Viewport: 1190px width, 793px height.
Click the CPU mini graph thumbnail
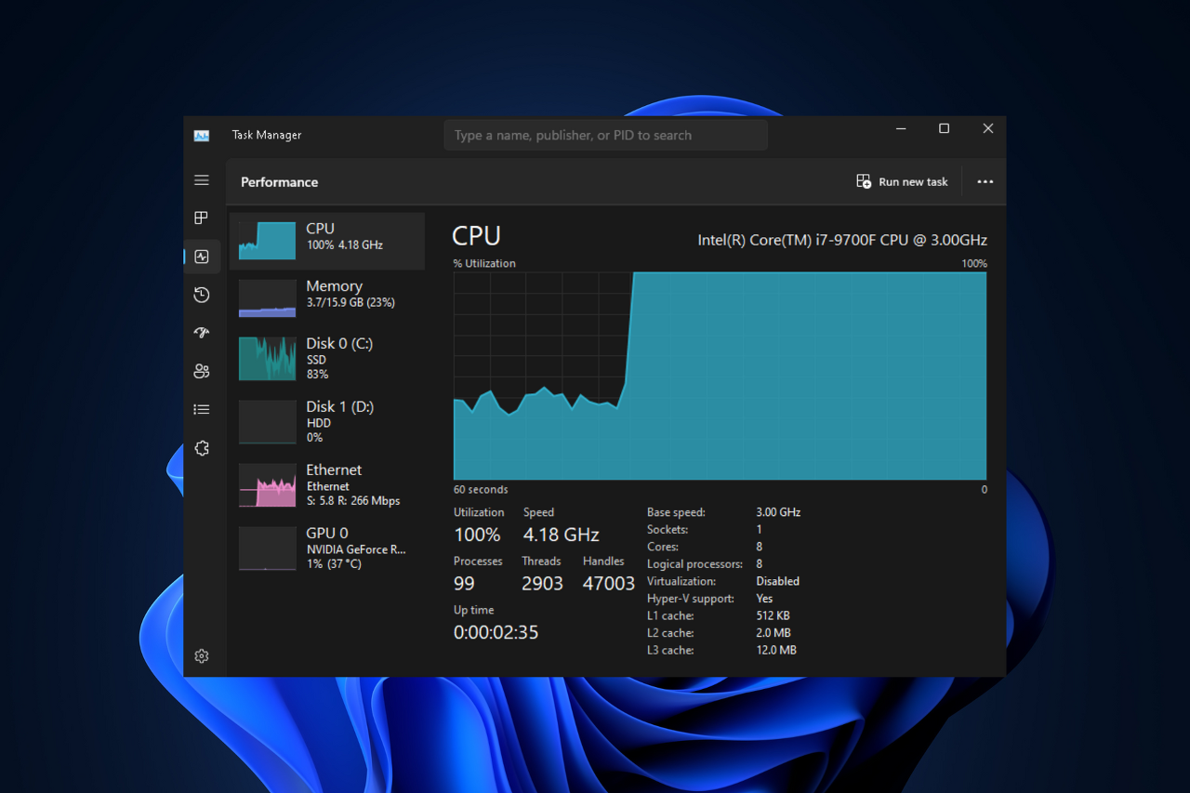coord(267,241)
